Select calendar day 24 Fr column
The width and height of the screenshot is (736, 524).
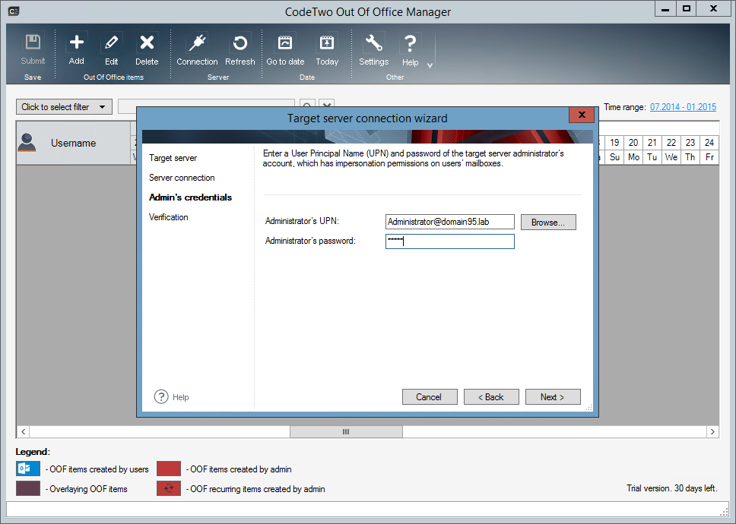point(709,150)
